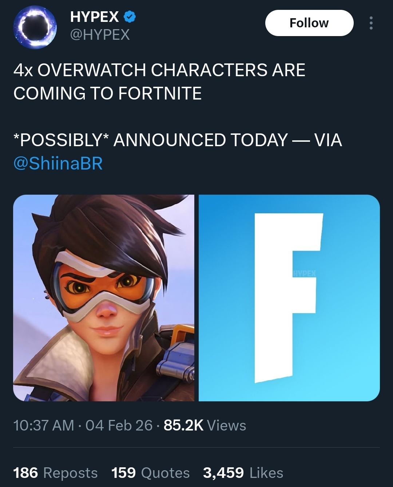Viewport: 393px width, 487px height.
Task: Click the "*POSSIBLY* ANNOUNCED TODAY" line
Action: (x=151, y=140)
